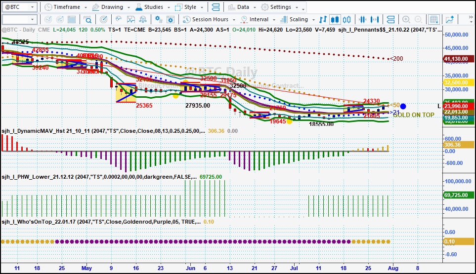476x274 pixels.
Task: Click the gear with hash icon
Action: coord(159,19)
